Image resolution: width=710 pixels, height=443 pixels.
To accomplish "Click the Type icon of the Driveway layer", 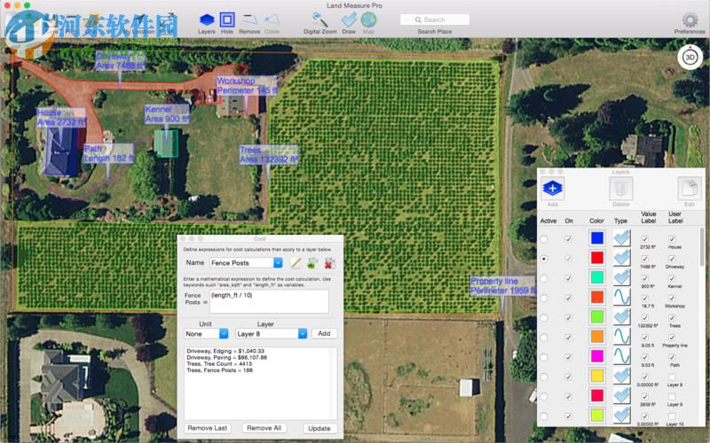I will coord(622,258).
